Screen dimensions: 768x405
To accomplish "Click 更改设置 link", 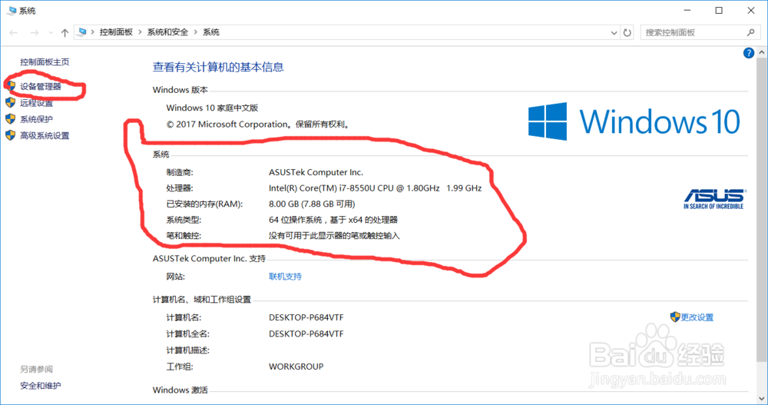I will point(697,317).
